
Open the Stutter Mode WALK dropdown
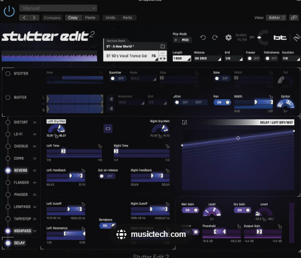[x=143, y=78]
